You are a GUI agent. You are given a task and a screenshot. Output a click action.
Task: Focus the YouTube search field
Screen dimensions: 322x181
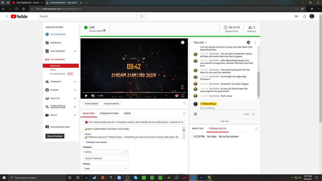click(x=87, y=16)
